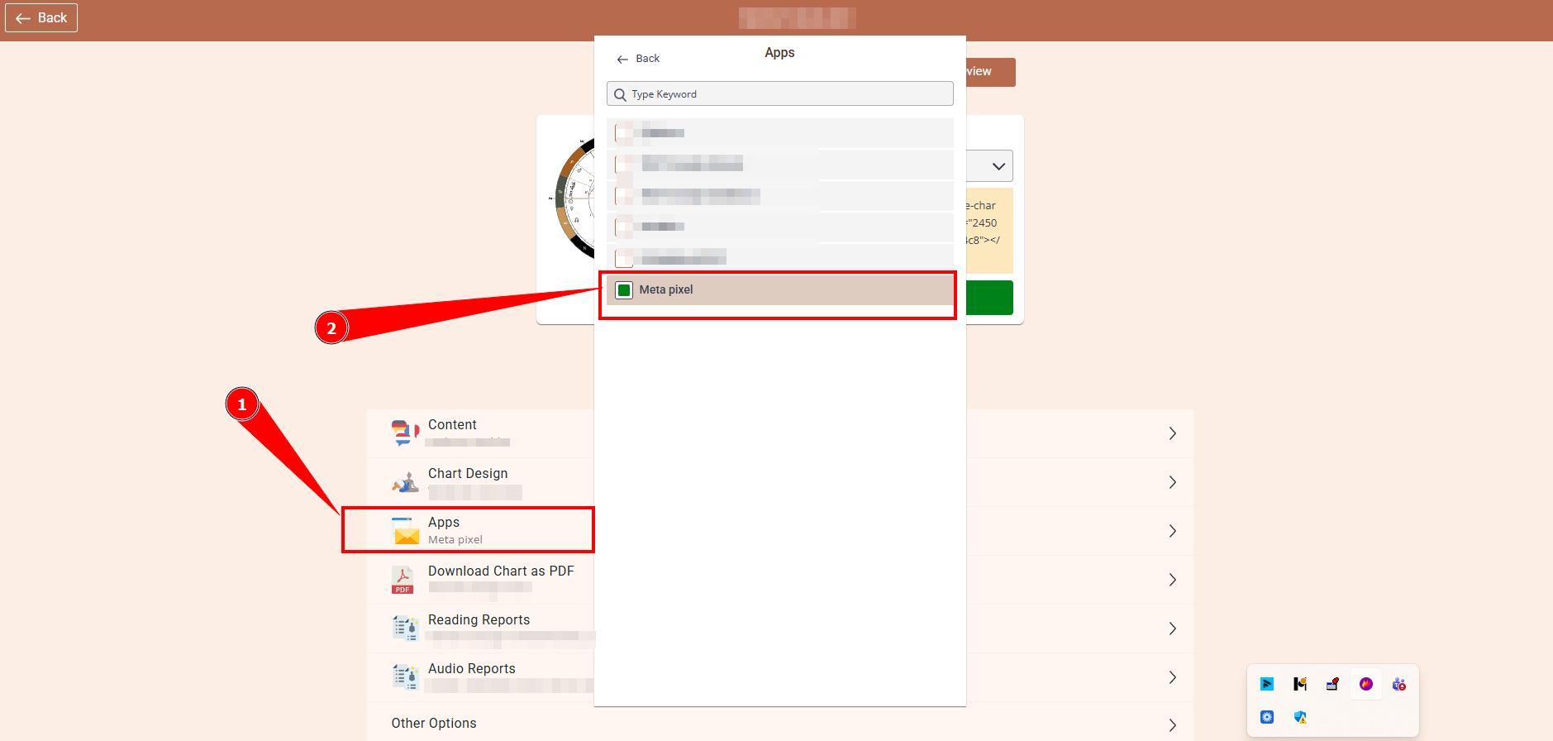Image resolution: width=1553 pixels, height=741 pixels.
Task: Check the app checkbox directly above Meta pixel
Action: (624, 258)
